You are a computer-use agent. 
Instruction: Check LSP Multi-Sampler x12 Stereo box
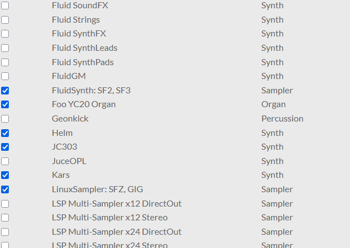[5, 218]
